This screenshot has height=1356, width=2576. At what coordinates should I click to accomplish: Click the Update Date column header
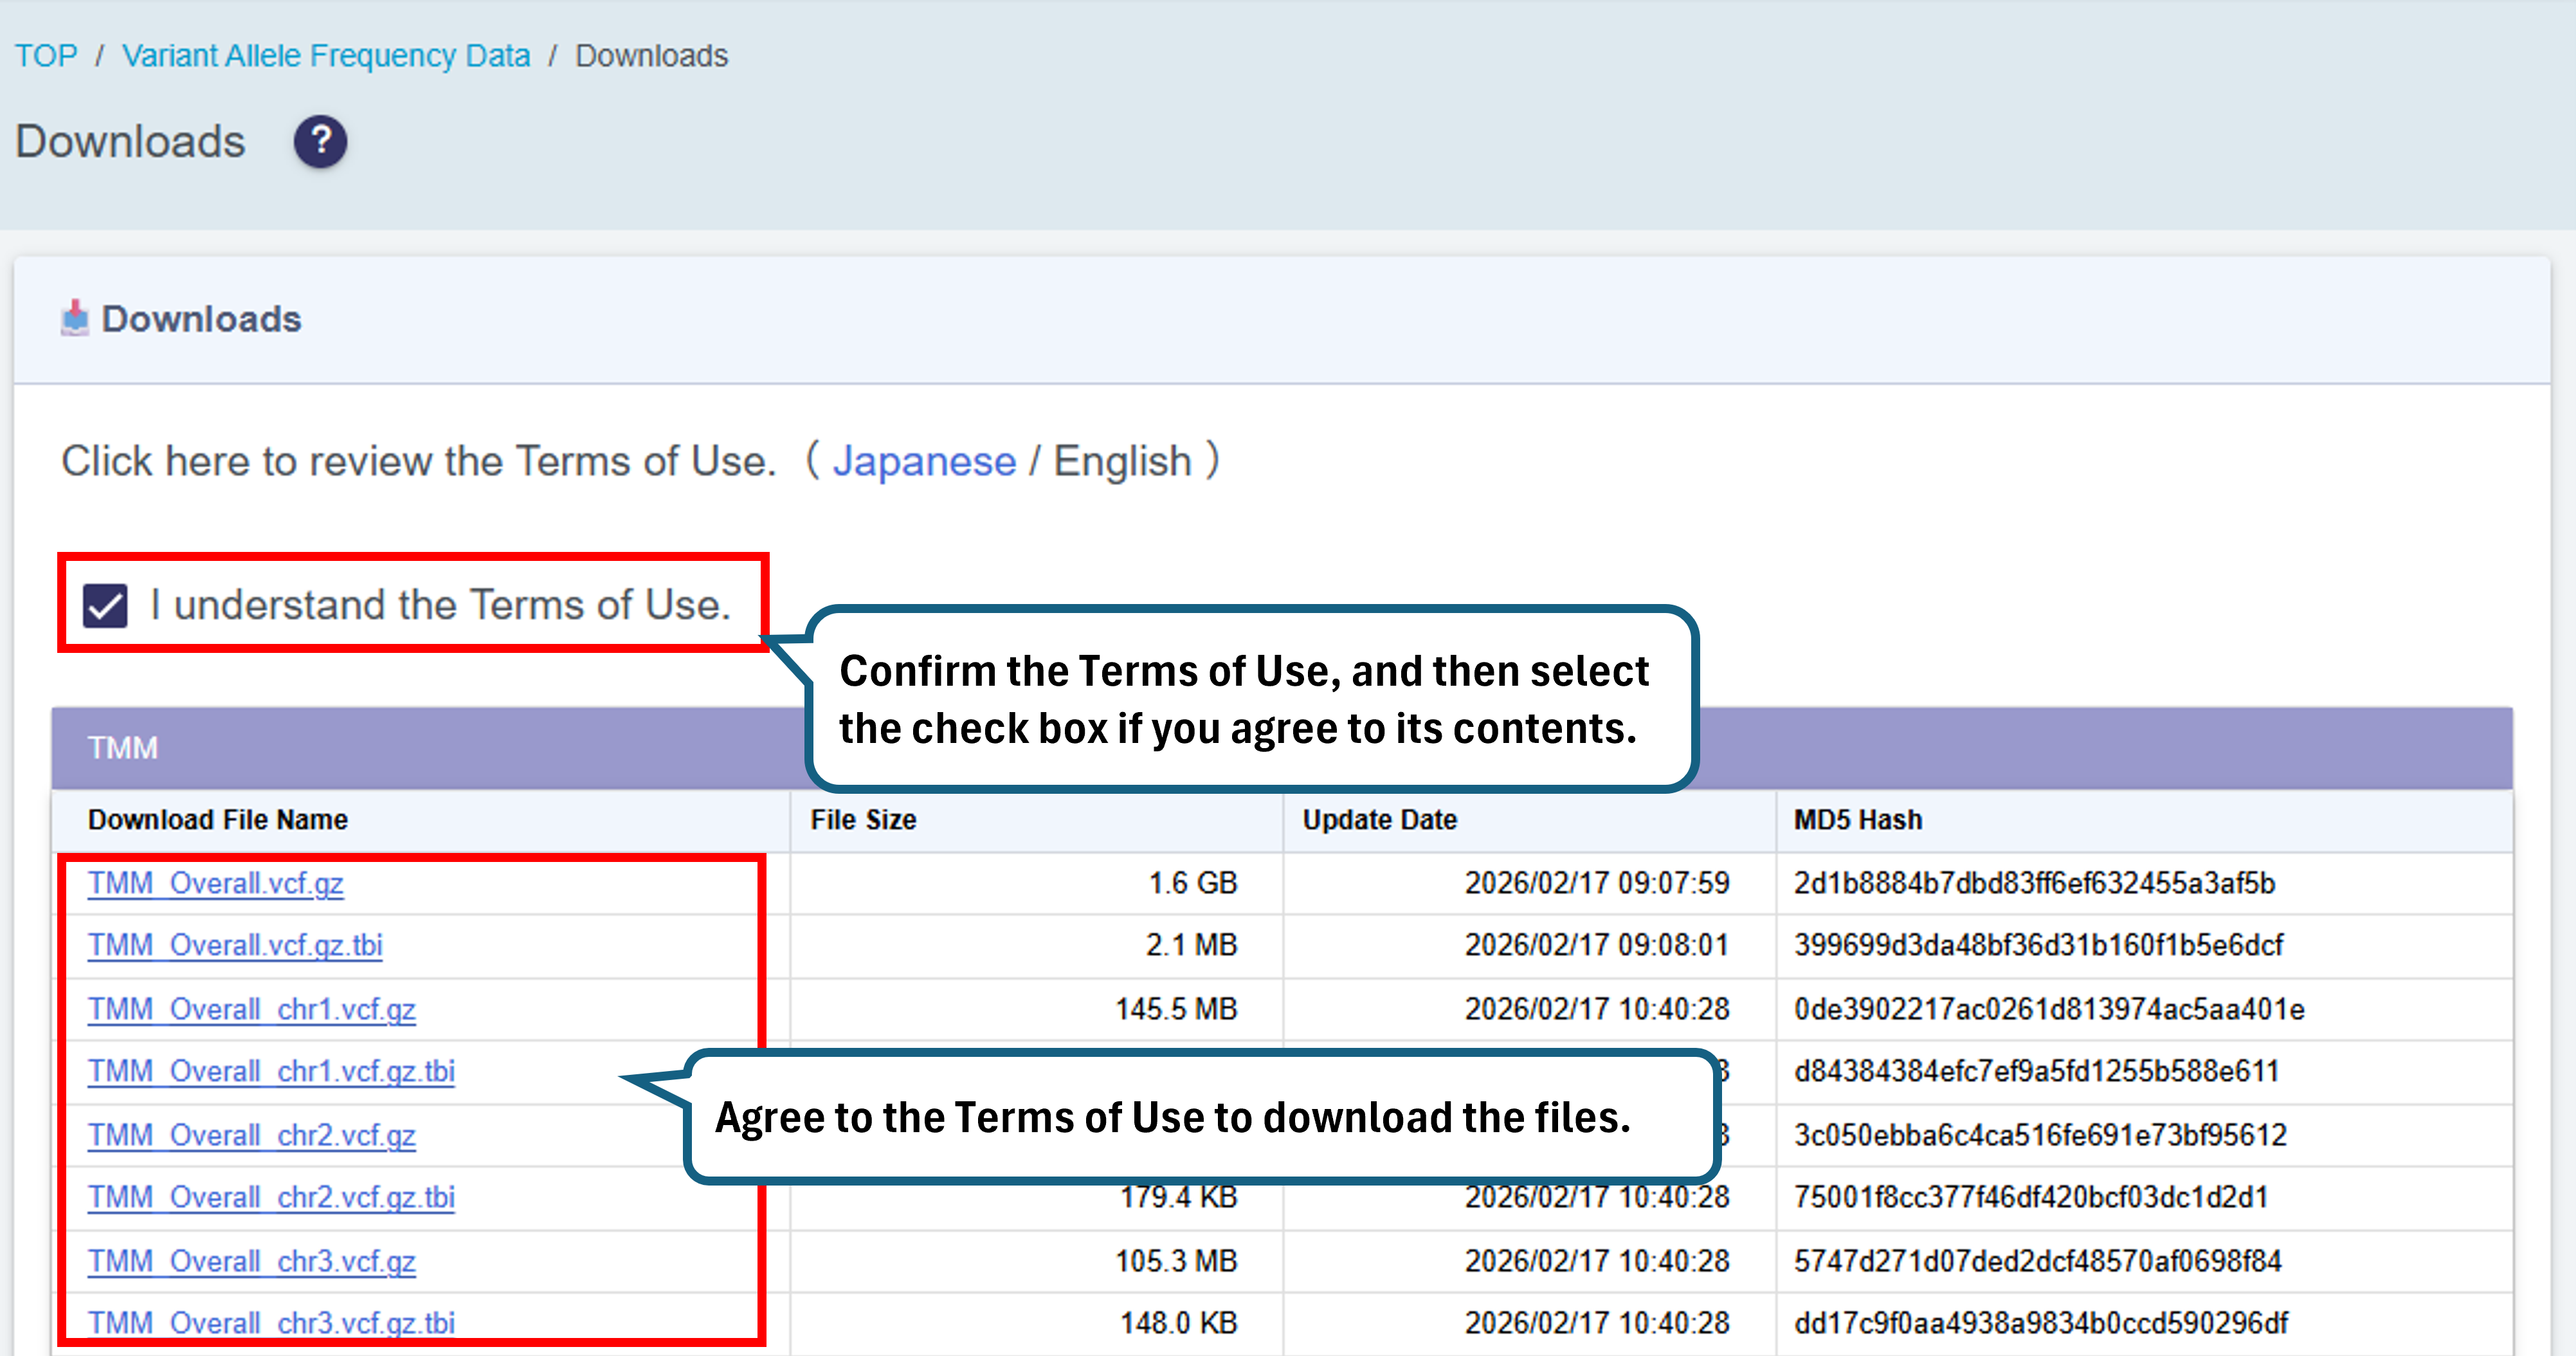point(1379,820)
